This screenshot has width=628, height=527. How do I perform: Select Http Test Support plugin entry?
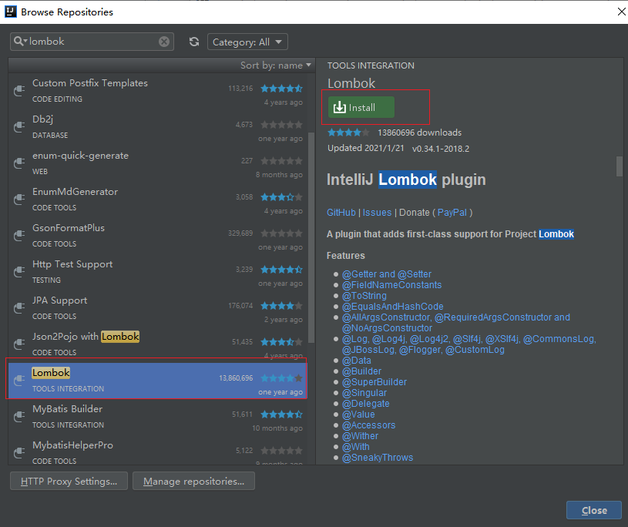click(154, 272)
